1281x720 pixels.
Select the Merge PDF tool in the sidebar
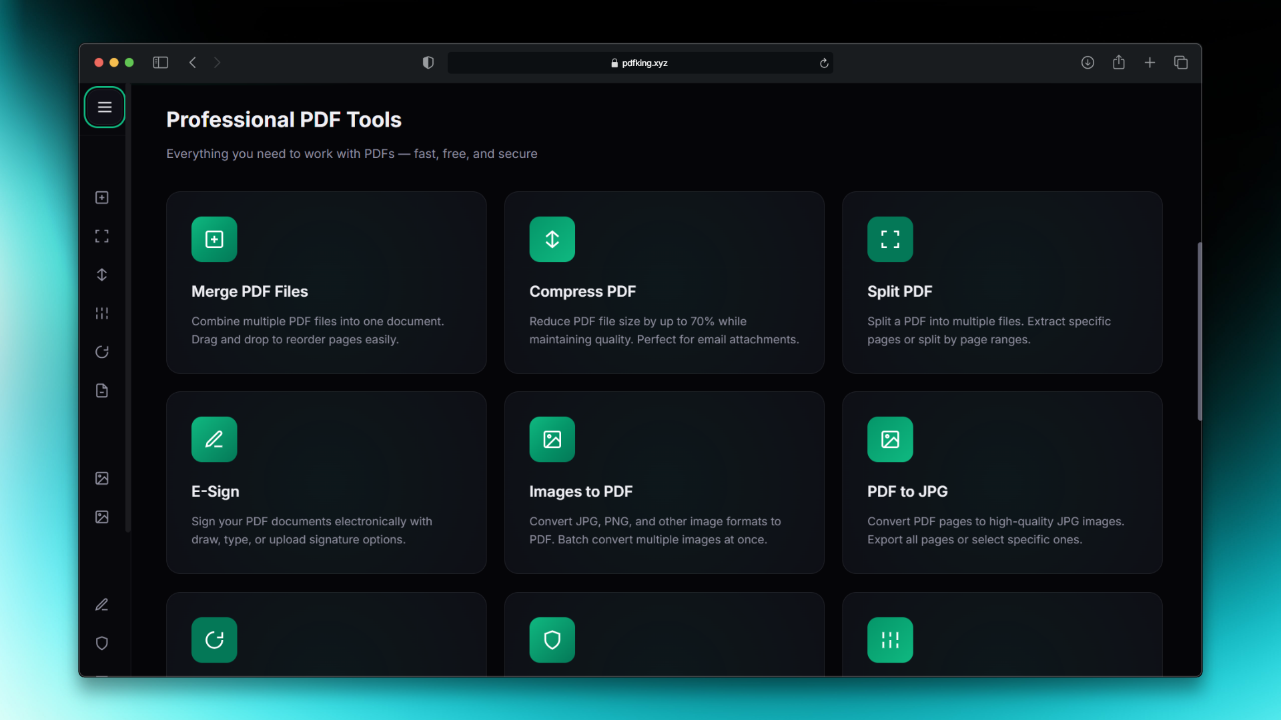[101, 197]
